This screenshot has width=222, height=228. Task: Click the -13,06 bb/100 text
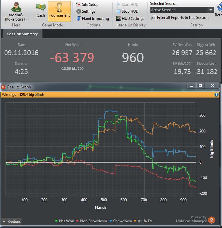point(72,69)
